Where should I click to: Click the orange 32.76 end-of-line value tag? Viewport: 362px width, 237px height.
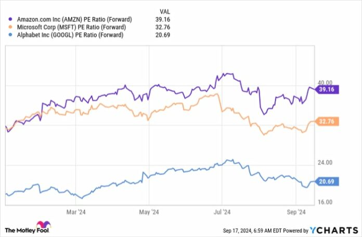pos(329,122)
